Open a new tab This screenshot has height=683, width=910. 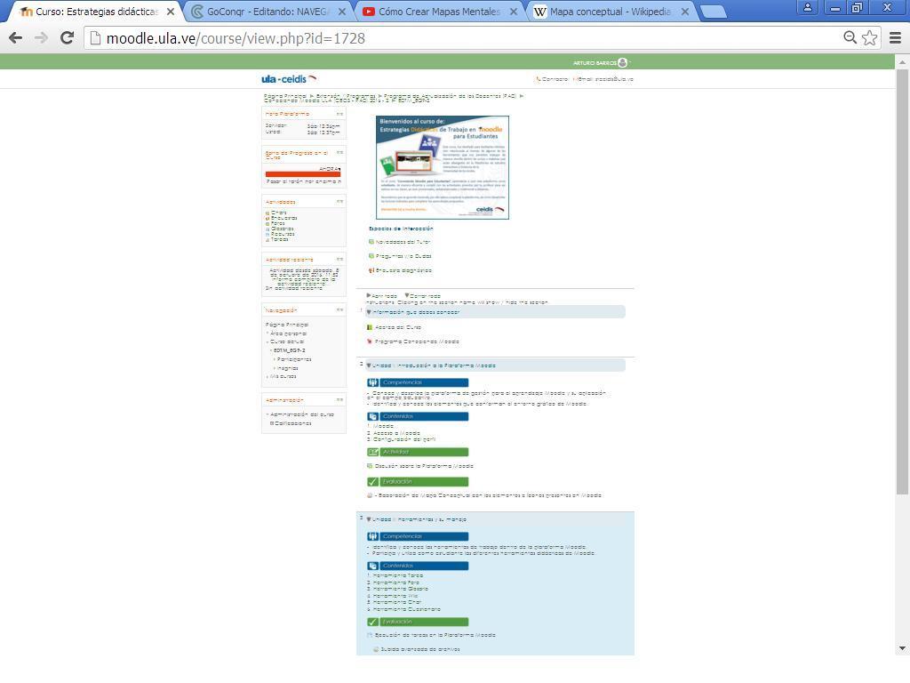pos(714,12)
